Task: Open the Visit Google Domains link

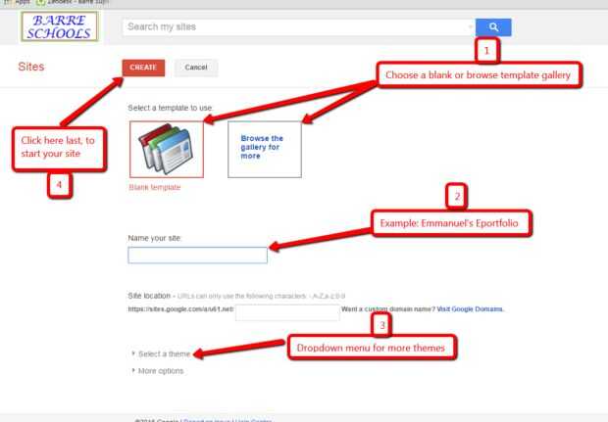Action: 470,309
